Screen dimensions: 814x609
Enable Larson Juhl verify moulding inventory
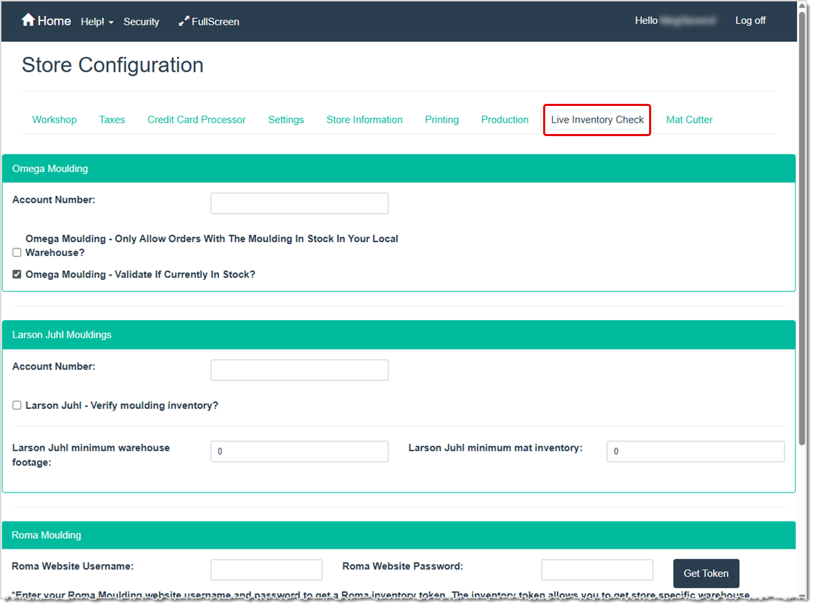click(x=16, y=405)
